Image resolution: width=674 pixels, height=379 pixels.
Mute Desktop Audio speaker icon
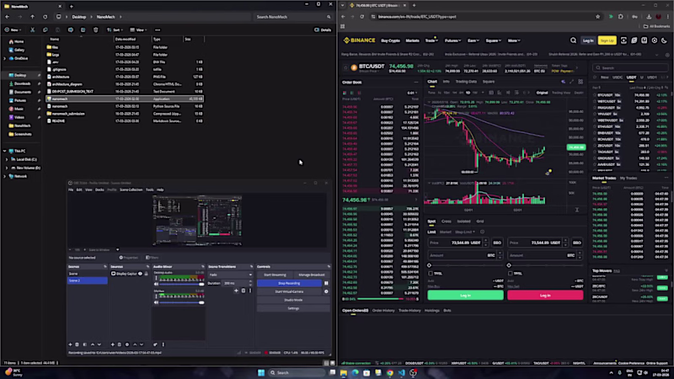pyautogui.click(x=156, y=284)
